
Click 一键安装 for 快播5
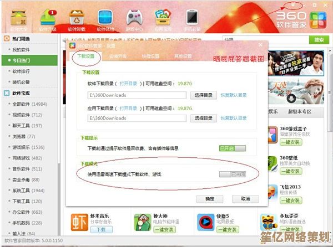pos(228,229)
